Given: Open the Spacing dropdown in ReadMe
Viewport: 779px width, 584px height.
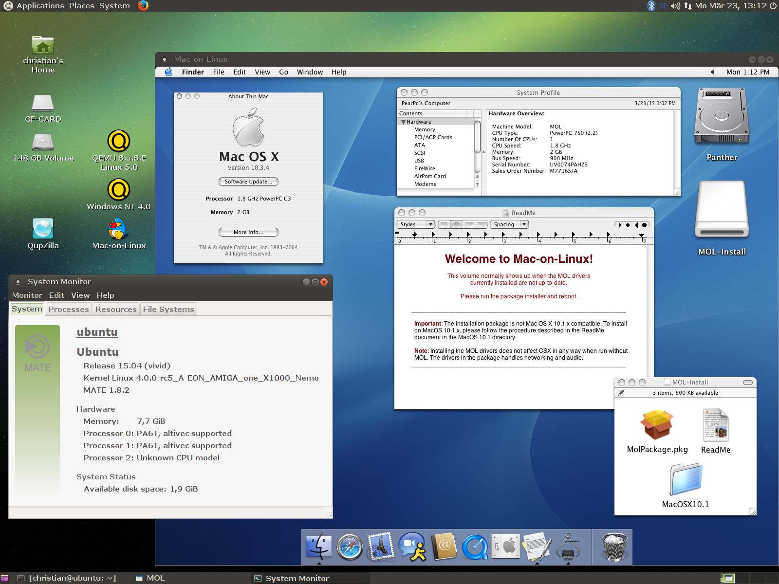Looking at the screenshot, I should pos(510,224).
